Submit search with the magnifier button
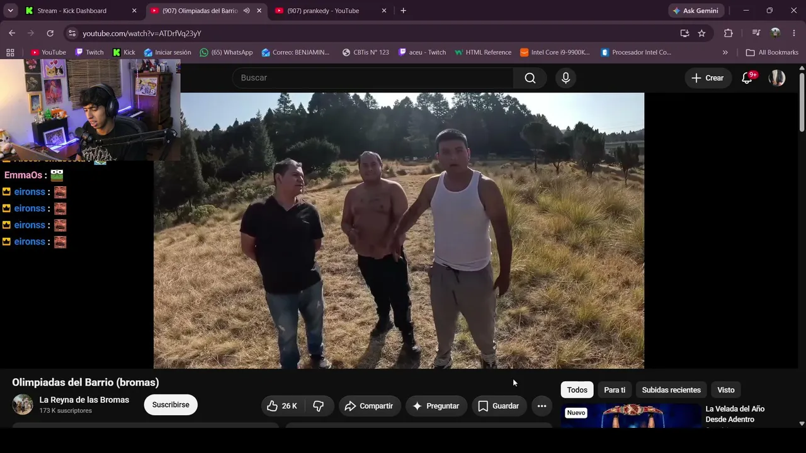 [x=530, y=77]
